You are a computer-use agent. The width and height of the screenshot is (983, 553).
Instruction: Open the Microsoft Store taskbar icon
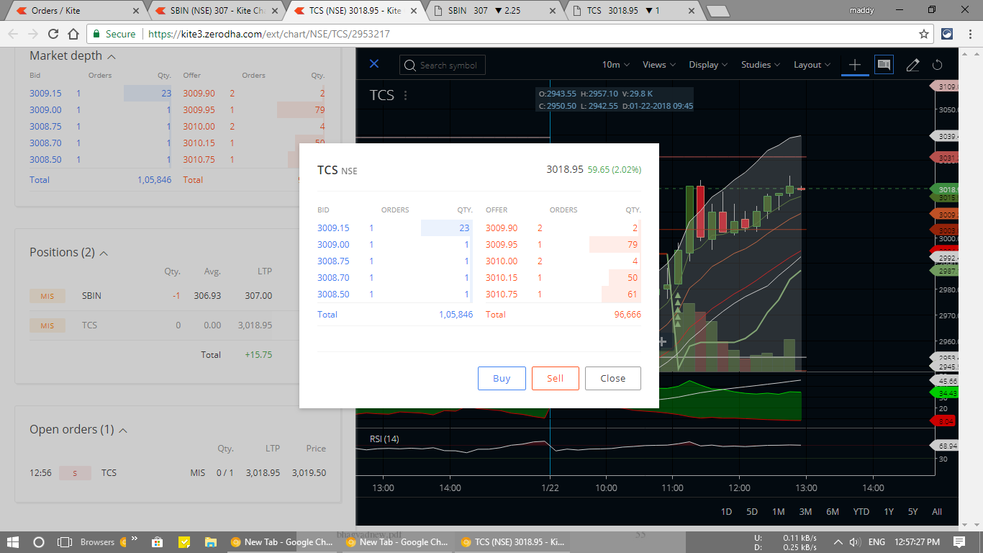(157, 542)
